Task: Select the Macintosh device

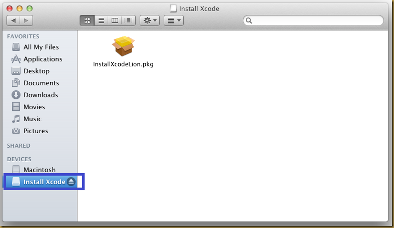Action: click(40, 170)
